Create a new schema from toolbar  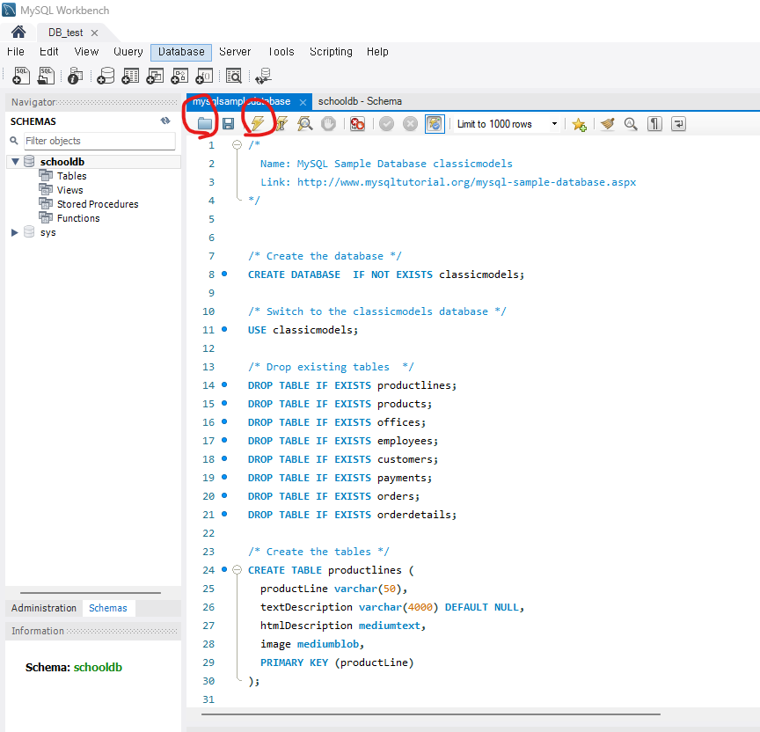pos(106,76)
